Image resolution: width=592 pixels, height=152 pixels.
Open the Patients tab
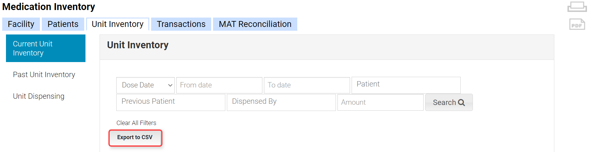(63, 24)
